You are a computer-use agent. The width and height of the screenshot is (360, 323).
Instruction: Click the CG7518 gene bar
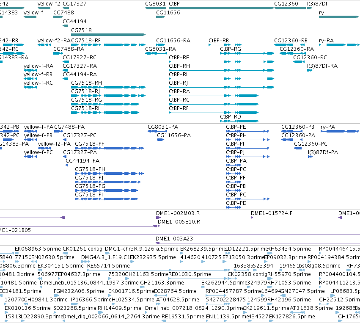tap(108, 35)
